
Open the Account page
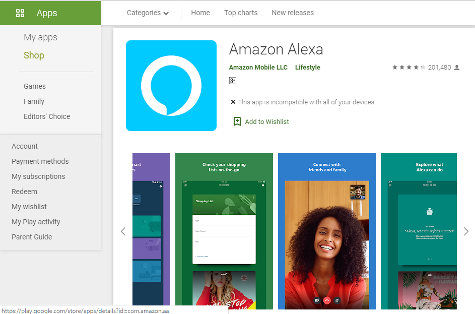pyautogui.click(x=25, y=146)
